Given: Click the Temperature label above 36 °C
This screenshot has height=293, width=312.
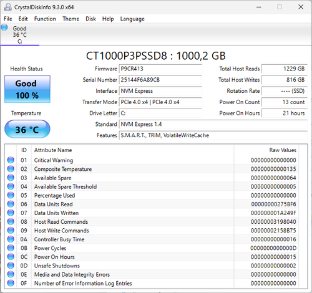Looking at the screenshot, I should tap(26, 113).
